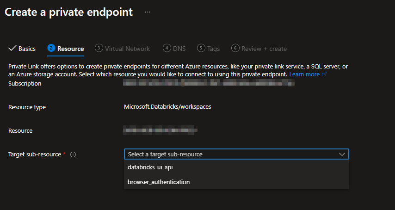Click the Microsoft.Databricks/workspaces resource type value
This screenshot has height=210, width=395.
point(167,107)
